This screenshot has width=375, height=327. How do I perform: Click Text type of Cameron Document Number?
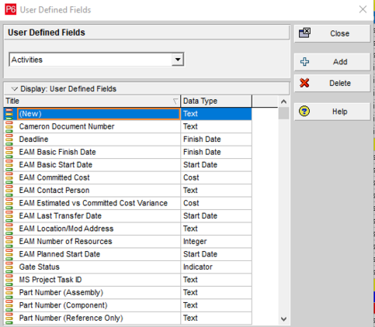tap(216, 126)
